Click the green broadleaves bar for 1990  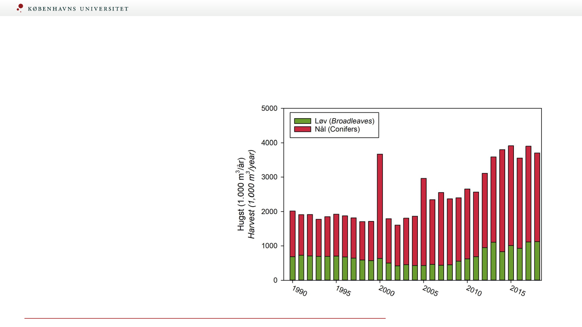[x=293, y=269]
